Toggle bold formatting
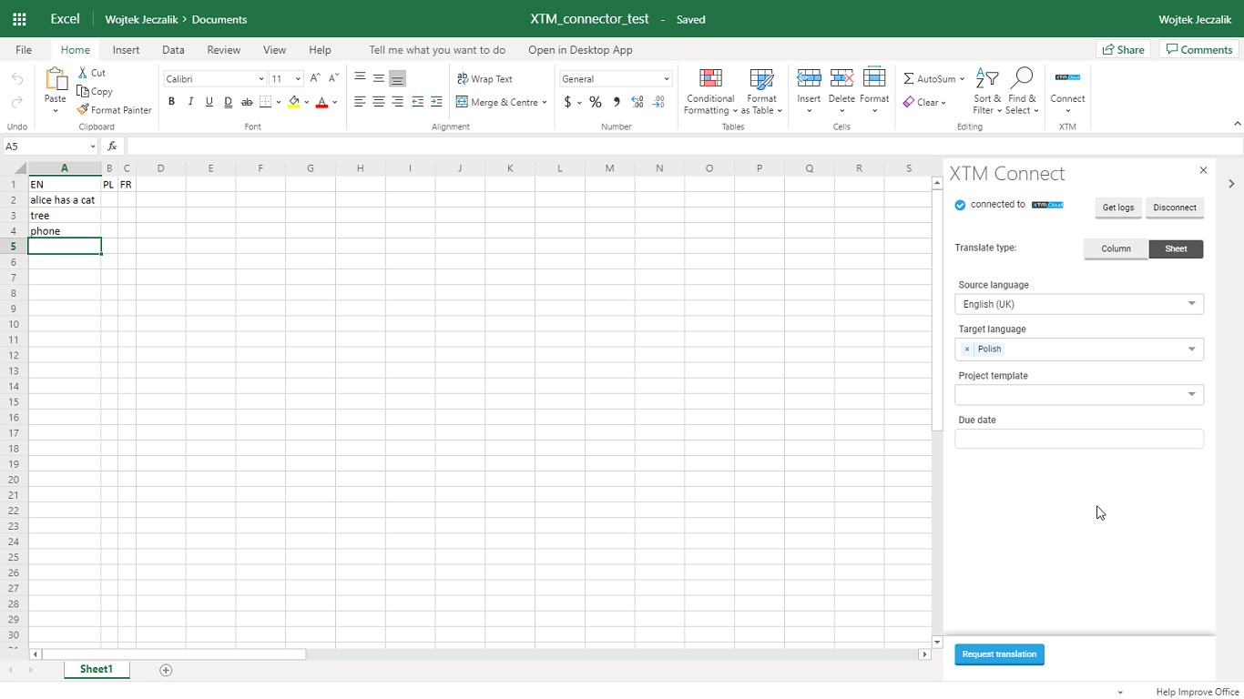Viewport: 1244px width, 699px height. pos(171,102)
